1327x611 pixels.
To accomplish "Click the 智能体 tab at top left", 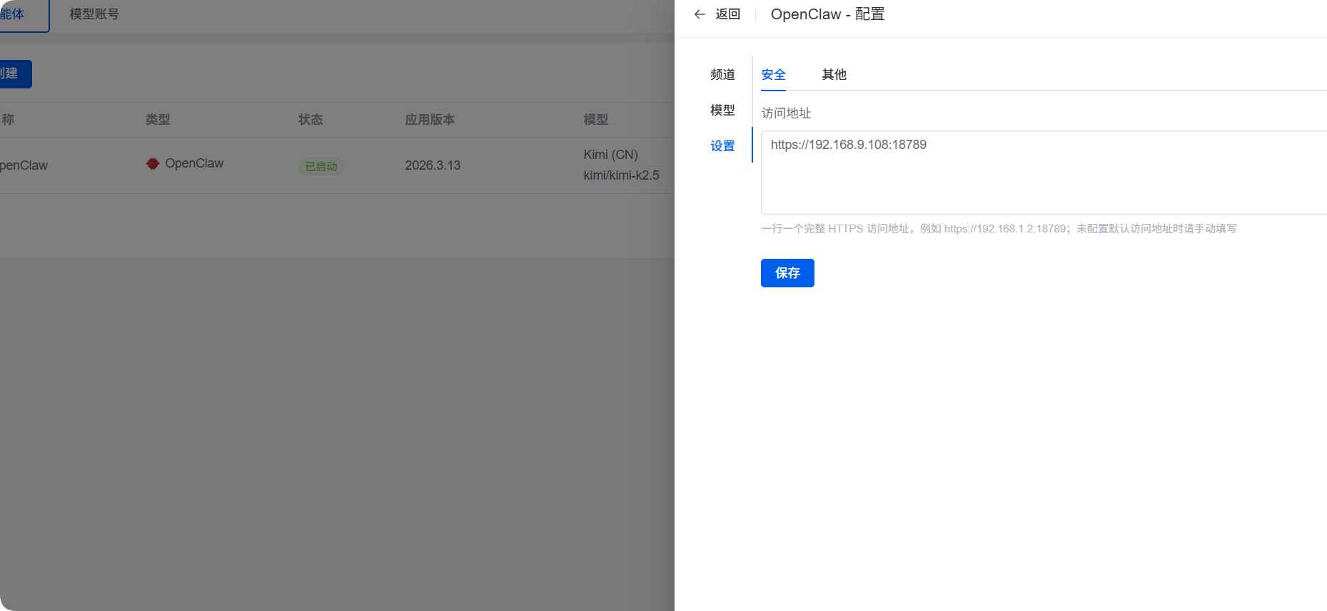I will pos(14,14).
